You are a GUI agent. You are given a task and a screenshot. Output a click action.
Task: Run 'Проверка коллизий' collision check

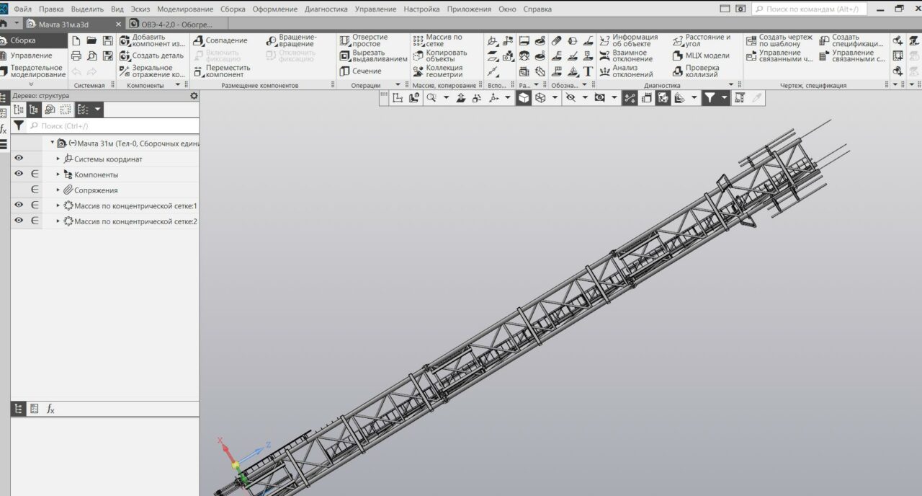pyautogui.click(x=678, y=71)
